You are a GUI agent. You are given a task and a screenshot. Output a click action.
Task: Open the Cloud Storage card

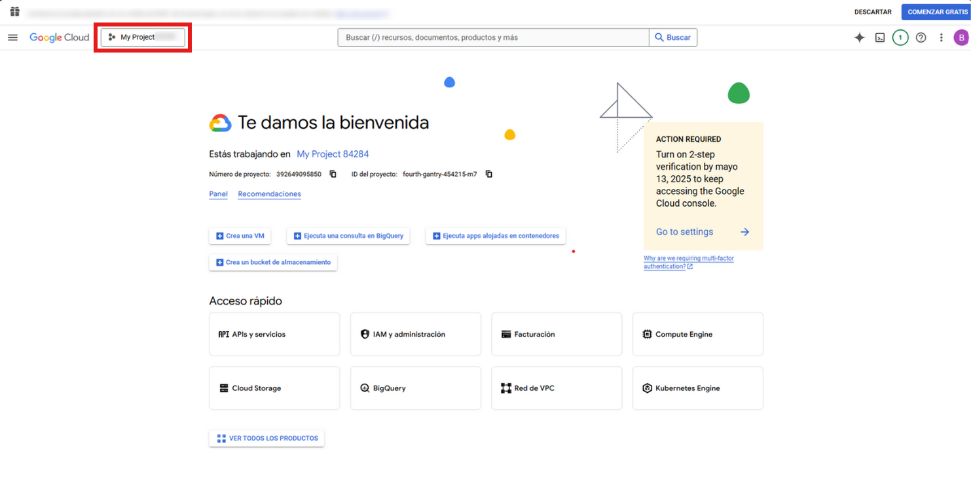coord(274,388)
